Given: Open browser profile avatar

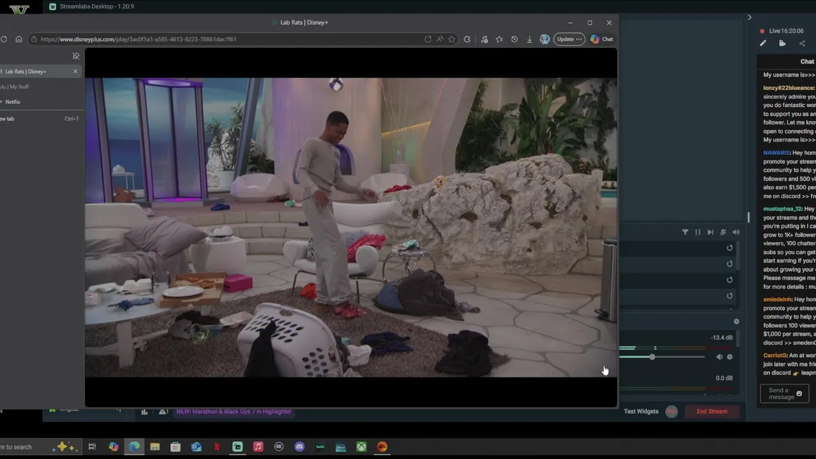Looking at the screenshot, I should point(544,39).
